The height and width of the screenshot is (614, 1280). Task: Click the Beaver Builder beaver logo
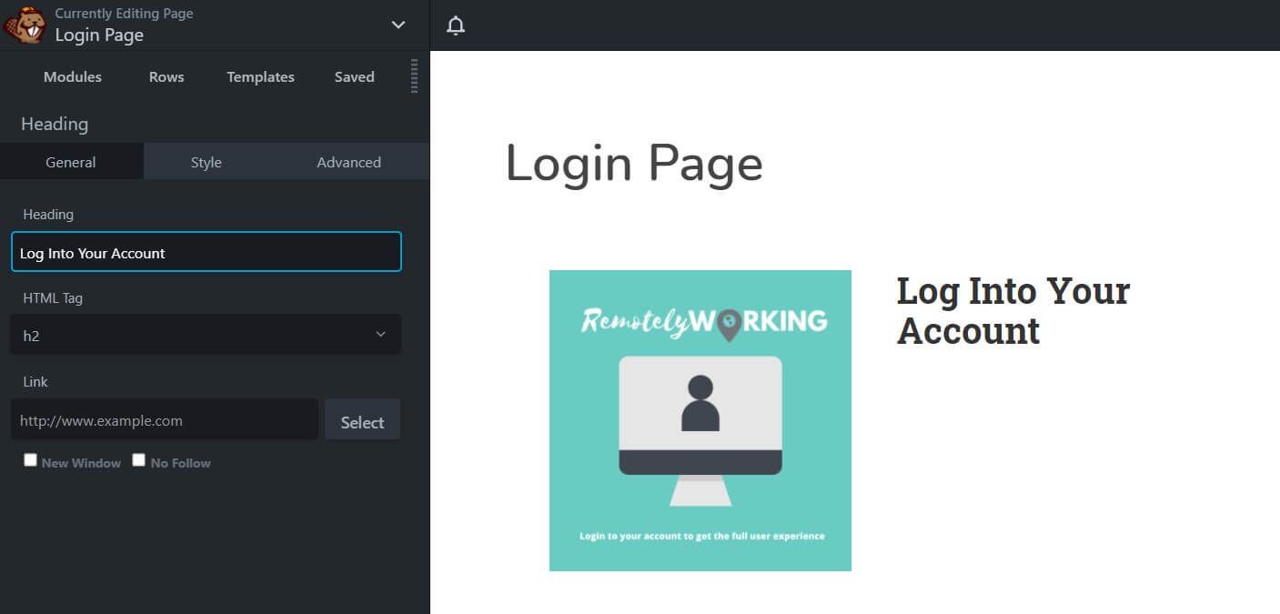coord(25,25)
